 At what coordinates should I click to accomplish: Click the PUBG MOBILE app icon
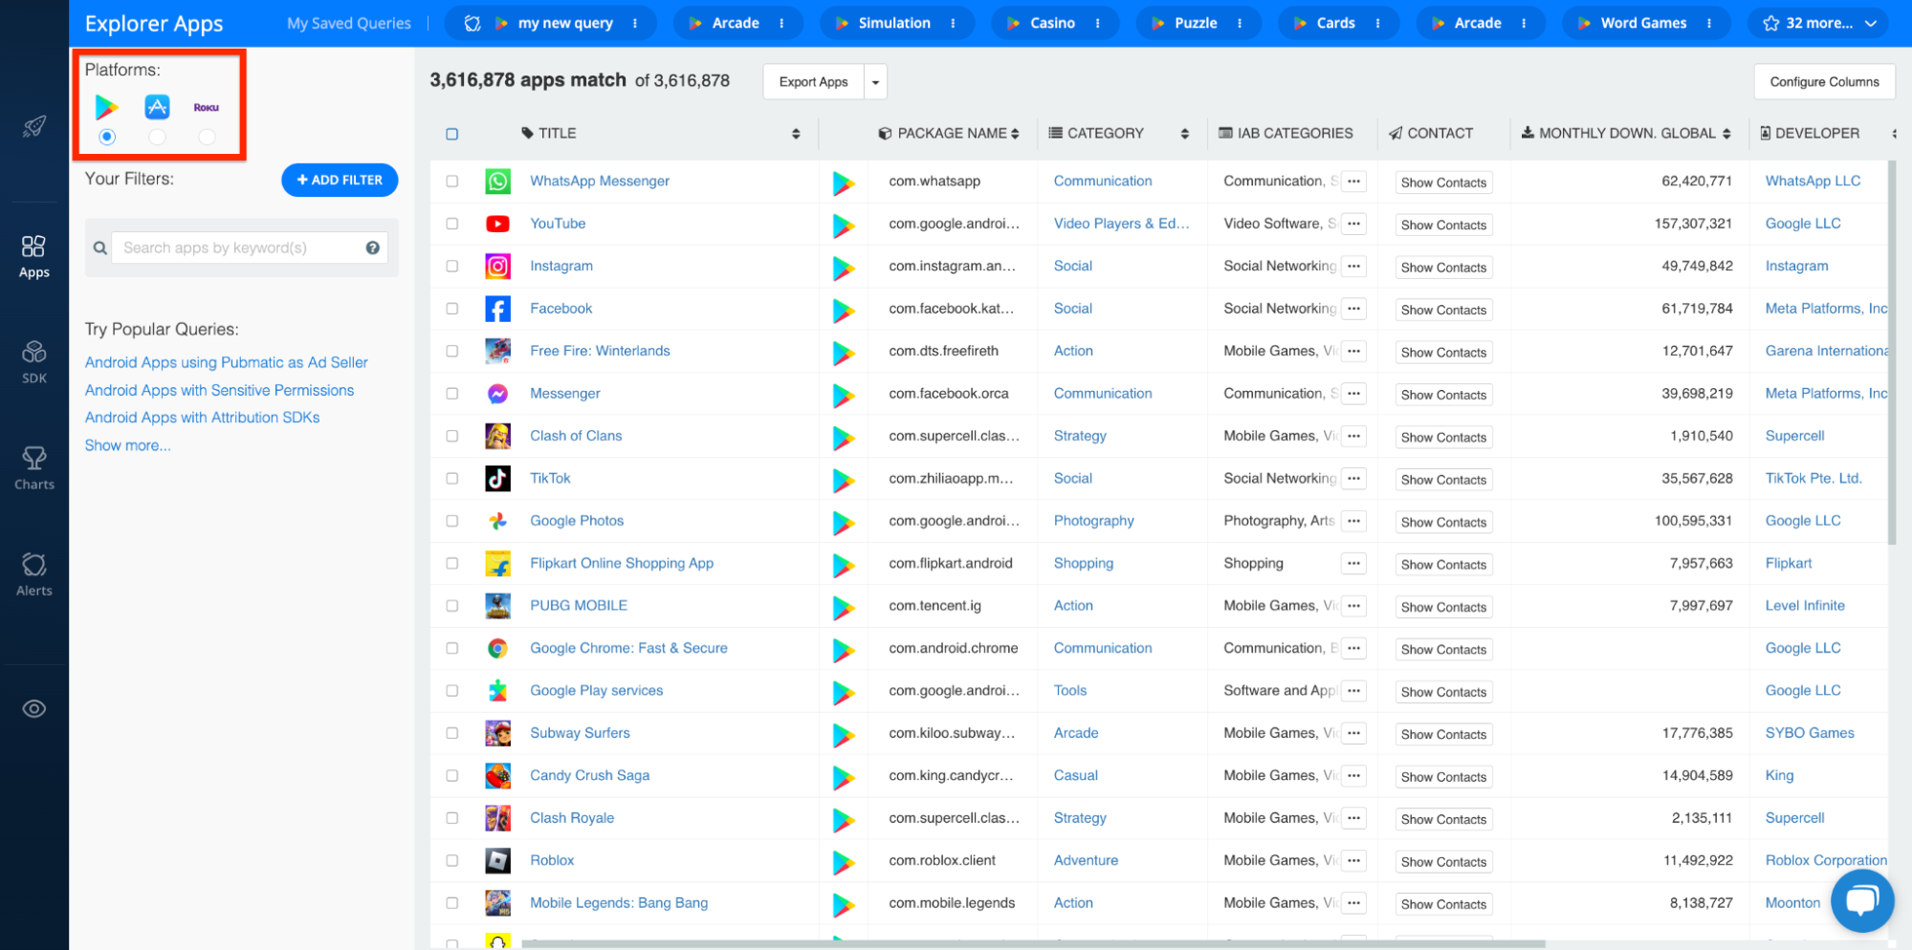[x=497, y=606]
